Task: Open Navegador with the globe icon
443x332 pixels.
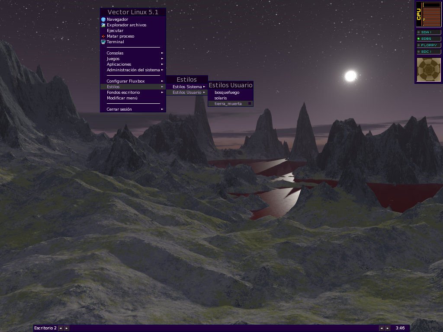Action: tap(103, 19)
